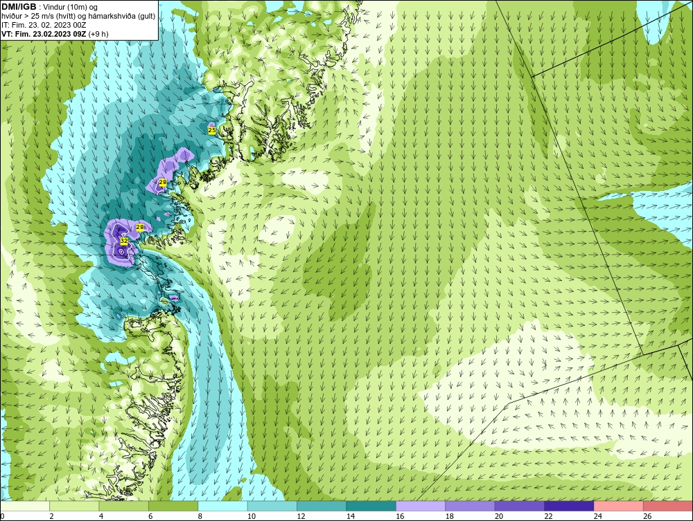
Task: Click the scale tick label 14
Action: 351,516
